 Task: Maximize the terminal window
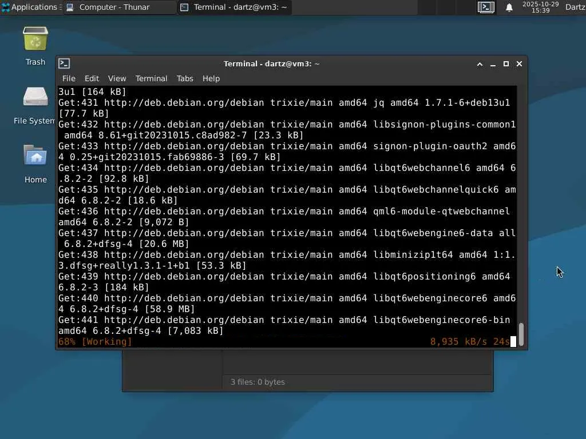point(506,64)
